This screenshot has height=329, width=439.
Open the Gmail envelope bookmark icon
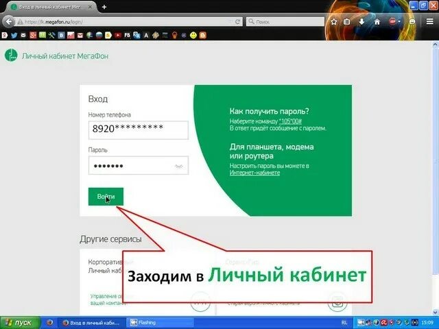click(x=80, y=35)
